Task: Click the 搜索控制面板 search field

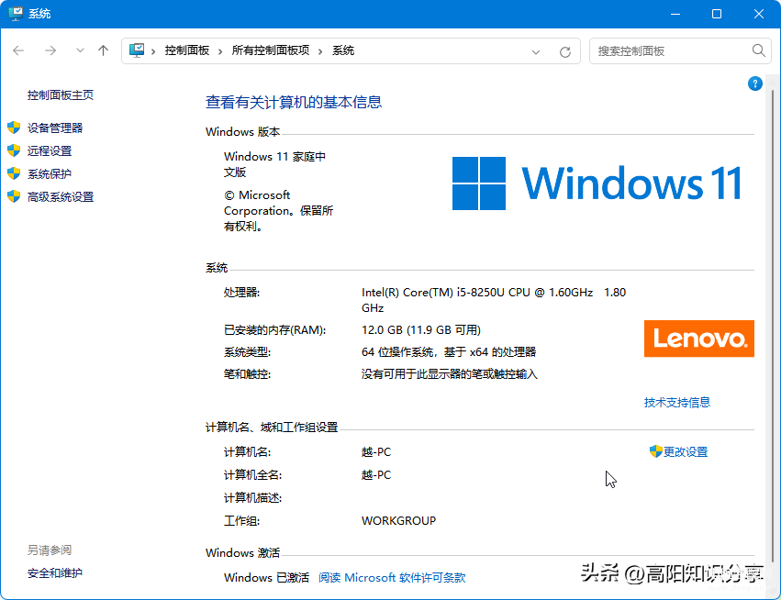Action: [x=670, y=51]
